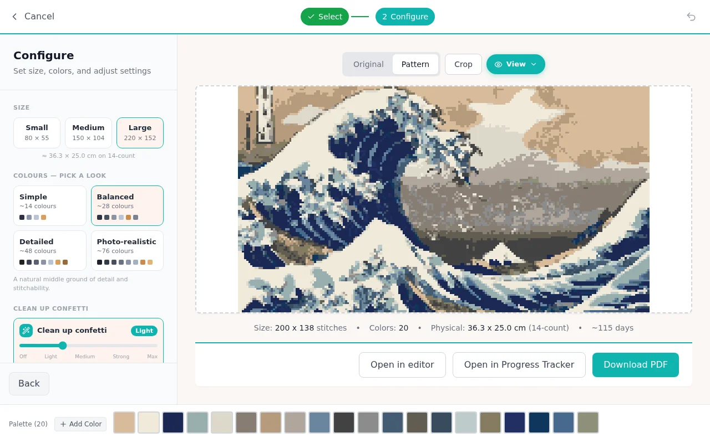
Task: Select the Medium 150 × 104 size
Action: (x=88, y=133)
